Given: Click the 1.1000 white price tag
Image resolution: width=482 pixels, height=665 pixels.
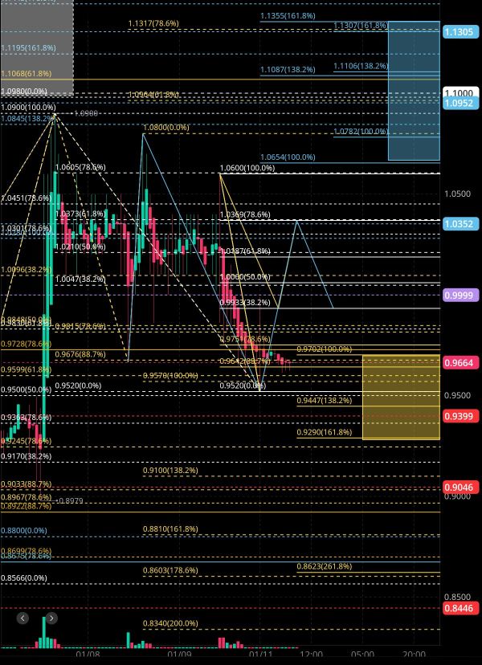Looking at the screenshot, I should pyautogui.click(x=461, y=92).
